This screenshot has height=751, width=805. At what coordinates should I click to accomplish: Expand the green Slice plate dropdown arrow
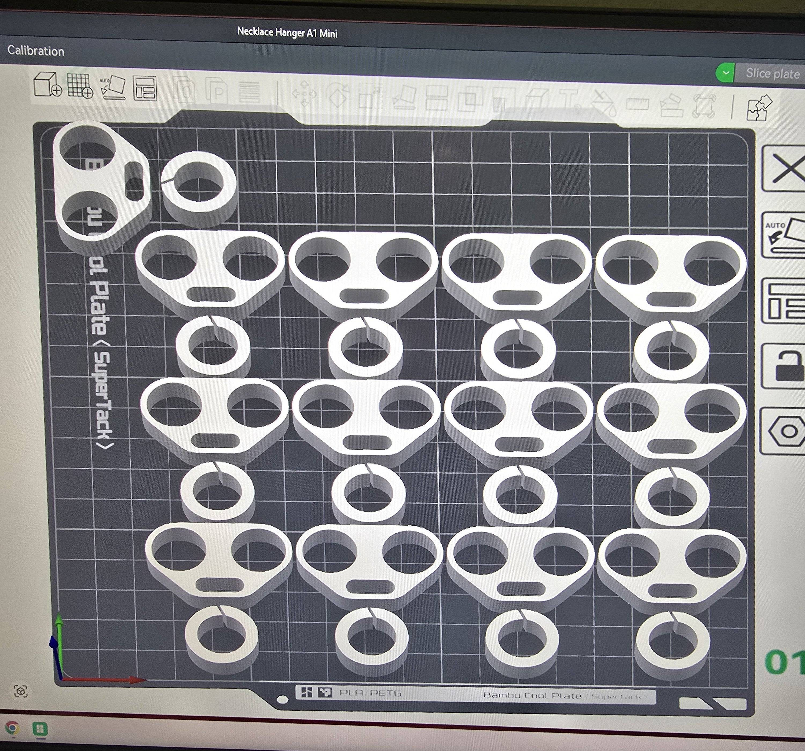pos(725,73)
